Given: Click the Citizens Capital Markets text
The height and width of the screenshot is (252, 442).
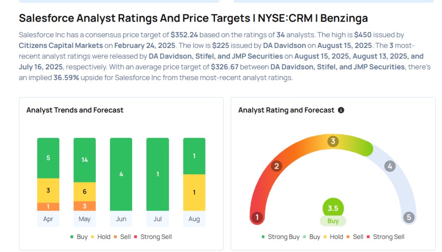Looking at the screenshot, I should pyautogui.click(x=61, y=45).
